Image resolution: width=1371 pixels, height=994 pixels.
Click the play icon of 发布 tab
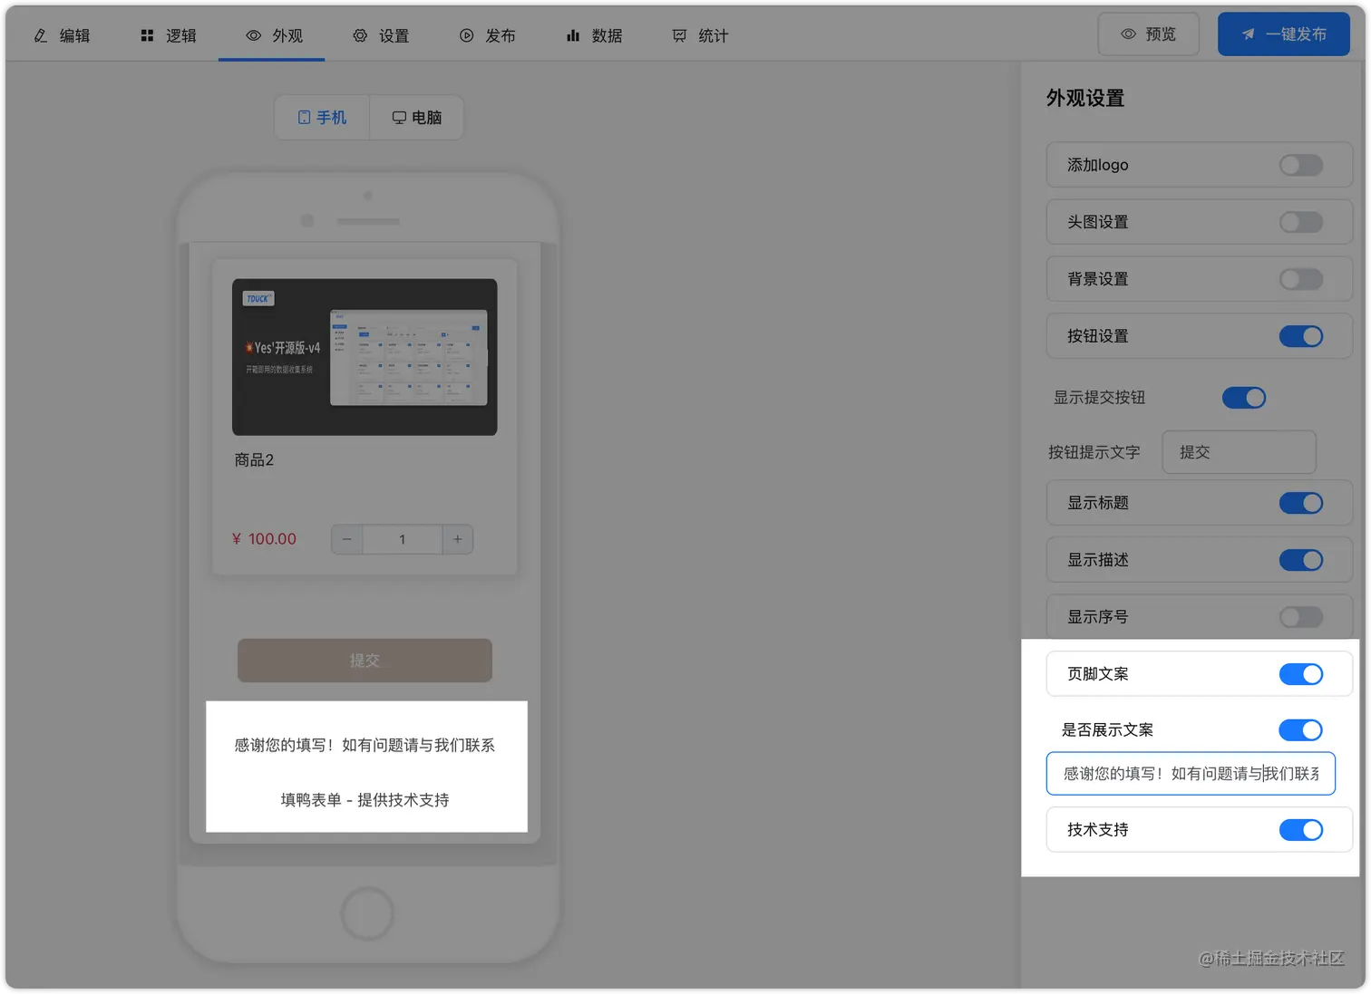(466, 35)
